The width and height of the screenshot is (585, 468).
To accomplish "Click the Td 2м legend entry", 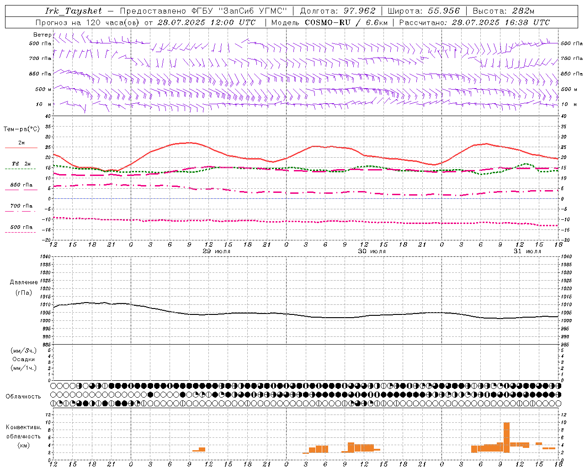I will [21, 164].
